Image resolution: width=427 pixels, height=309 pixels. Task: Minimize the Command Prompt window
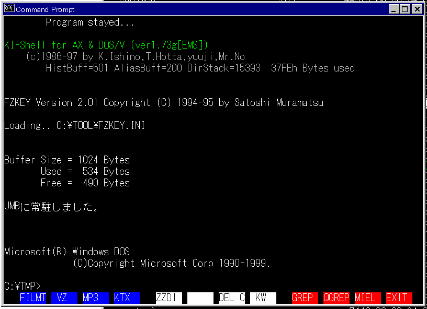pyautogui.click(x=394, y=9)
